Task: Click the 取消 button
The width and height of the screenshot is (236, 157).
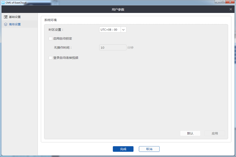Action: tap(149, 149)
